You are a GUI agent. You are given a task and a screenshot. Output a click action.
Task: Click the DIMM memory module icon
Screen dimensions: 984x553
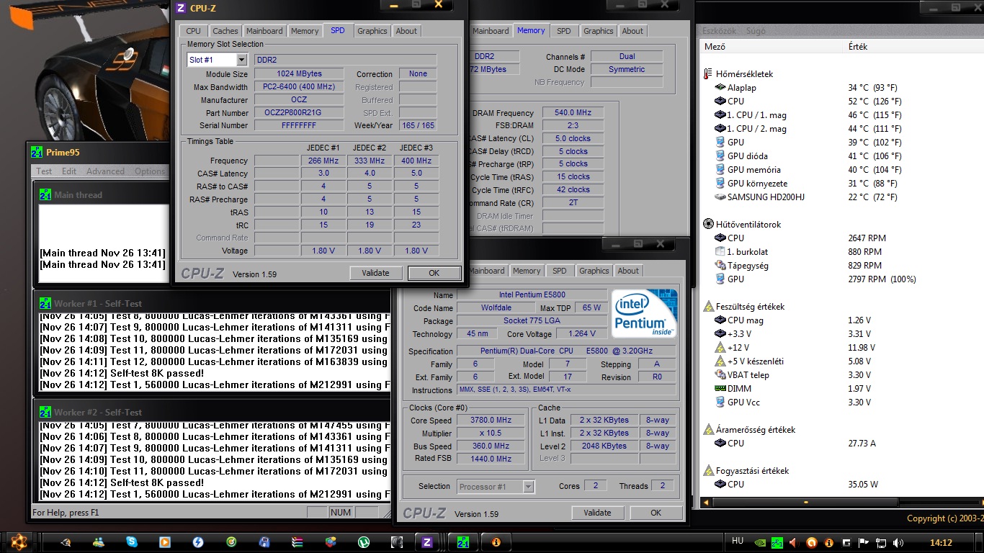pos(720,388)
